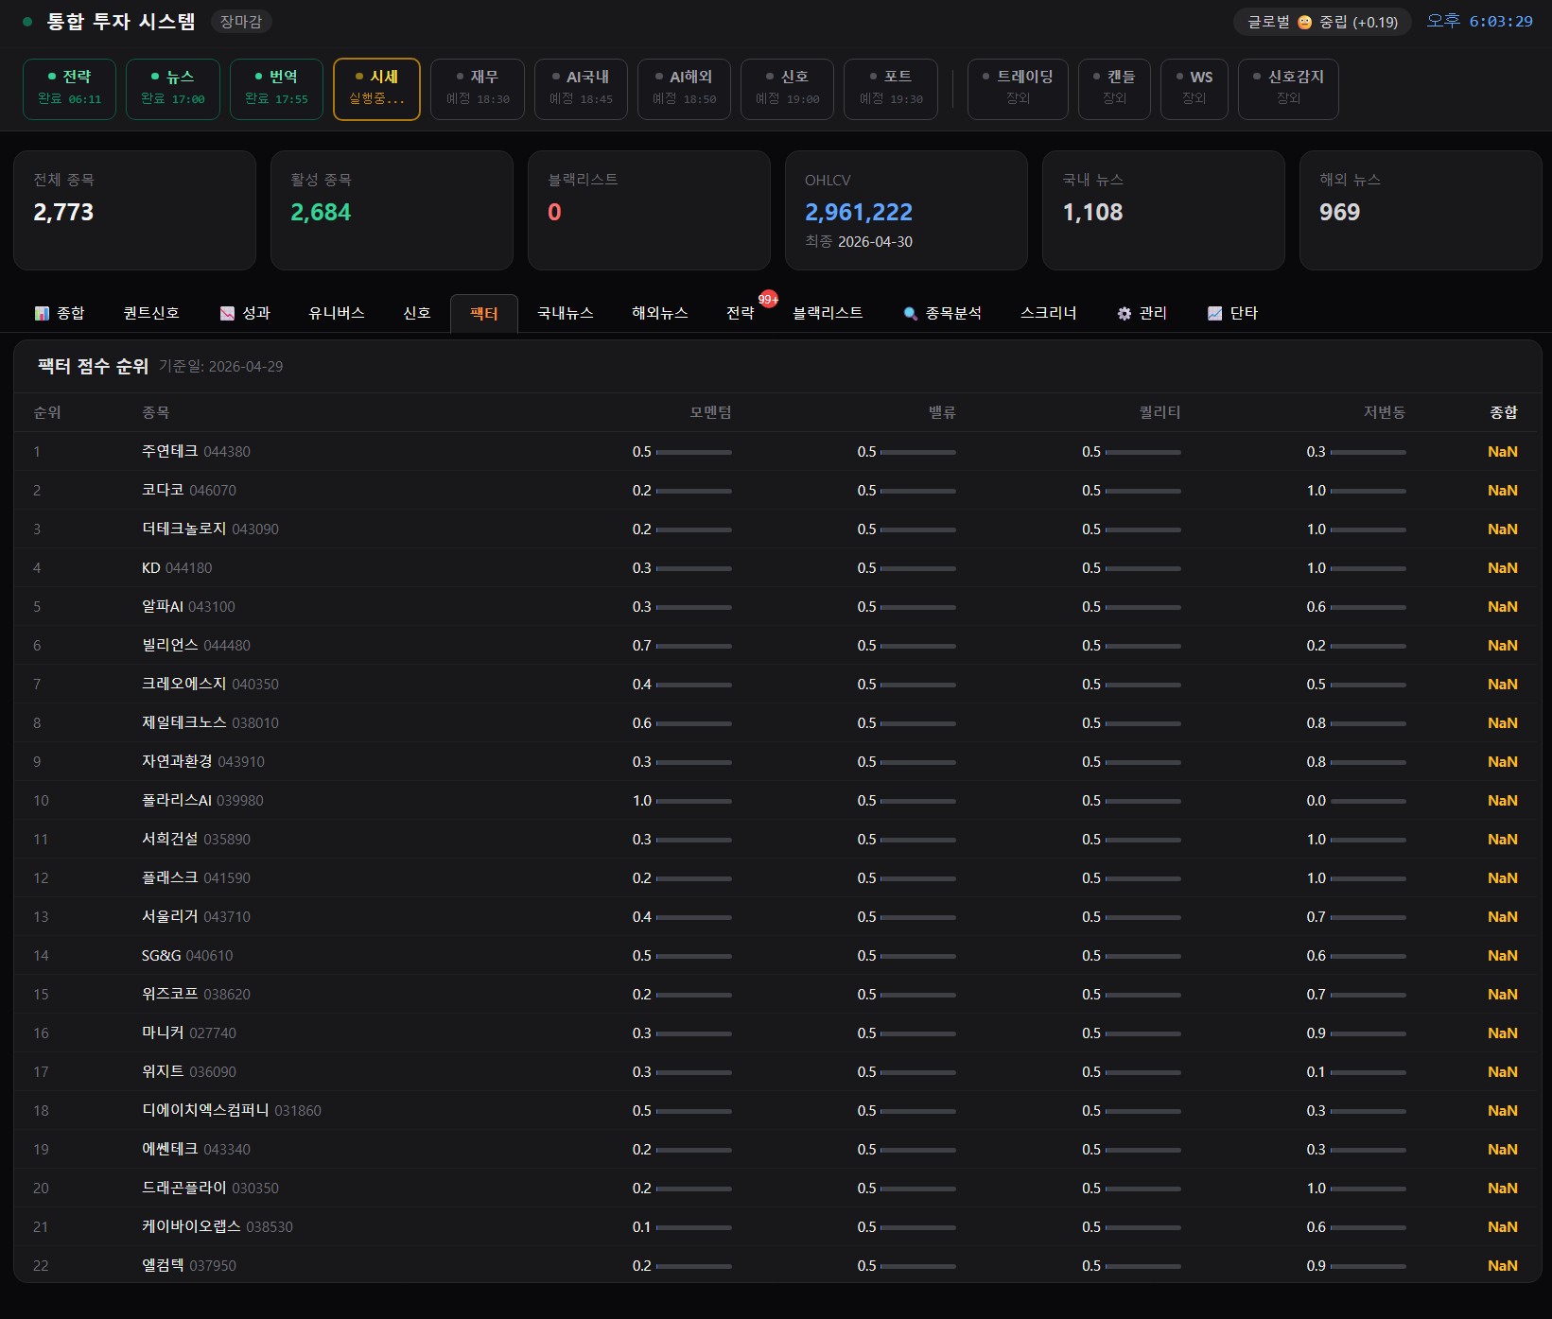Screen dimensions: 1552x1319
Task: Click the 99+ badge on 전략 tab
Action: [x=769, y=300]
